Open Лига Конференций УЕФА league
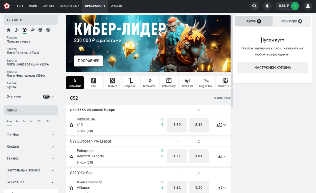The height and width of the screenshot is (193, 316). (x=28, y=62)
